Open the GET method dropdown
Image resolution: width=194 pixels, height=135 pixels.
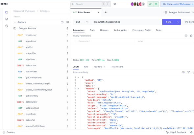[x=82, y=22]
